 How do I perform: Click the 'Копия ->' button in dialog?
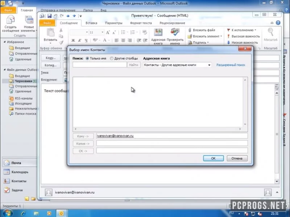(83, 144)
